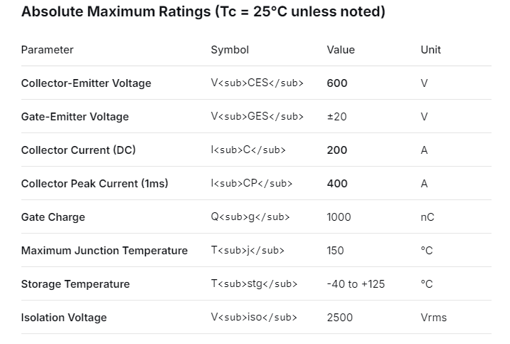This screenshot has height=344, width=510.
Task: Select the Collector-Emitter Voltage row label
Action: 86,83
